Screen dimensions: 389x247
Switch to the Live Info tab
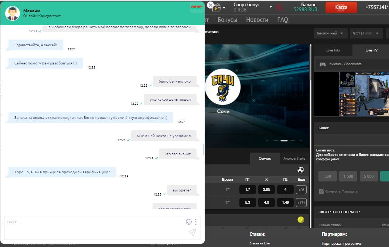333,50
